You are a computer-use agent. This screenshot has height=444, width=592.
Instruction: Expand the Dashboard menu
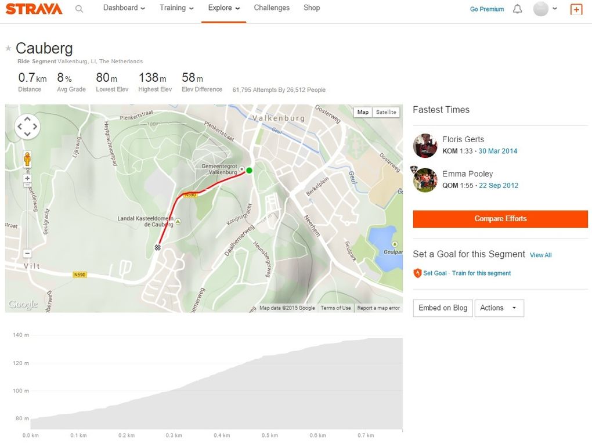coord(124,8)
